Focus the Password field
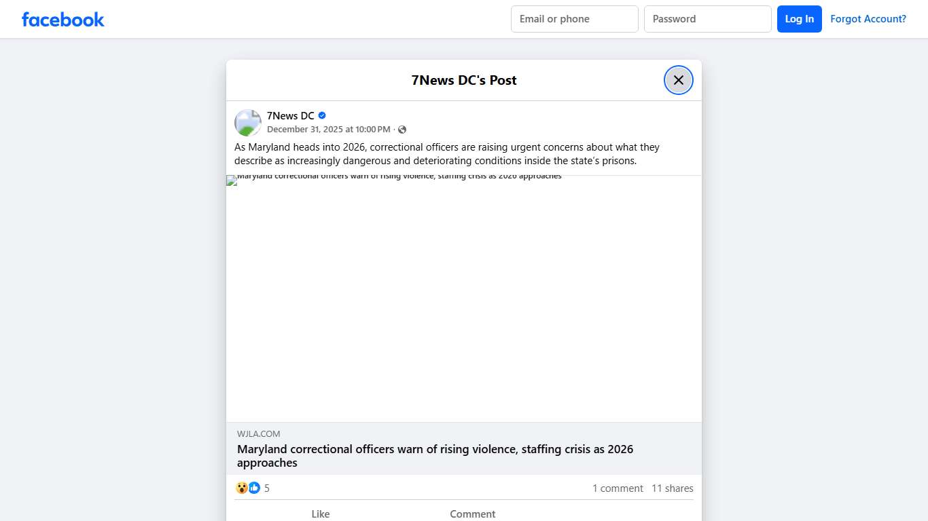Image resolution: width=928 pixels, height=521 pixels. click(707, 19)
